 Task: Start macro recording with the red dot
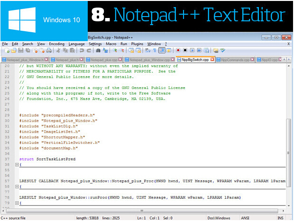178,50
